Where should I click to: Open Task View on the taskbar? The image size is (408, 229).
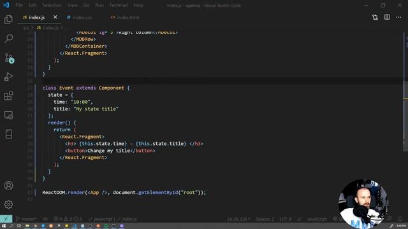19,226
